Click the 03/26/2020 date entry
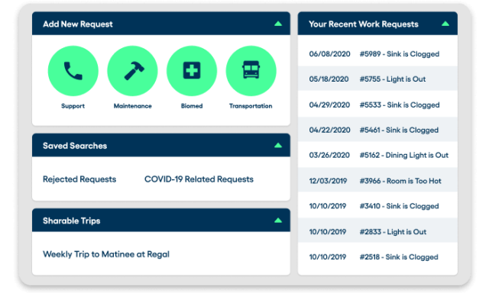Viewport: 489px width, 293px height. 329,156
